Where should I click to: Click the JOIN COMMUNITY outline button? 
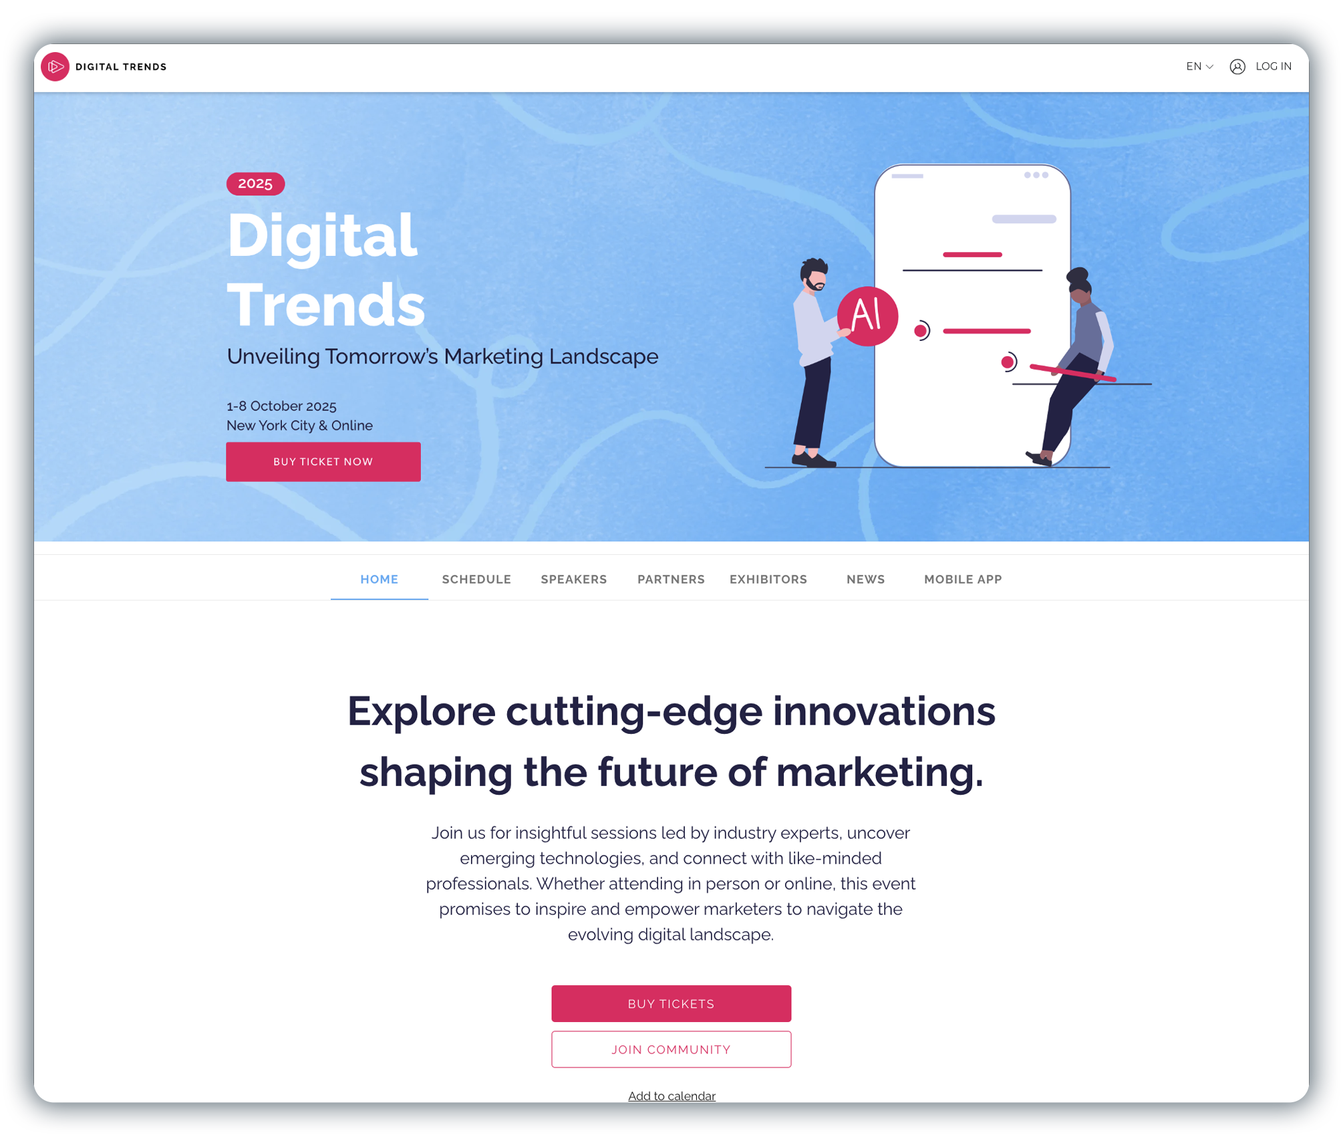[x=671, y=1048]
